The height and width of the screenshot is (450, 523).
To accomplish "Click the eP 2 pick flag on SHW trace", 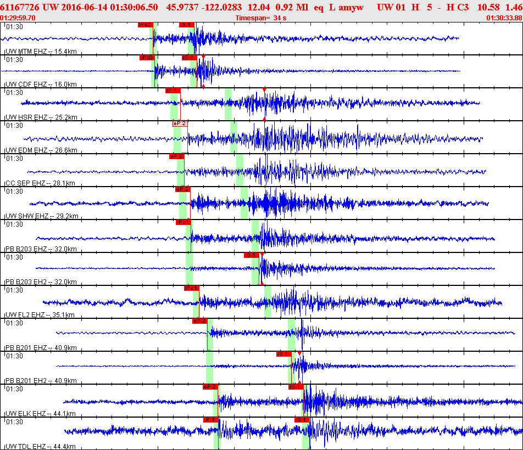I will tap(183, 189).
